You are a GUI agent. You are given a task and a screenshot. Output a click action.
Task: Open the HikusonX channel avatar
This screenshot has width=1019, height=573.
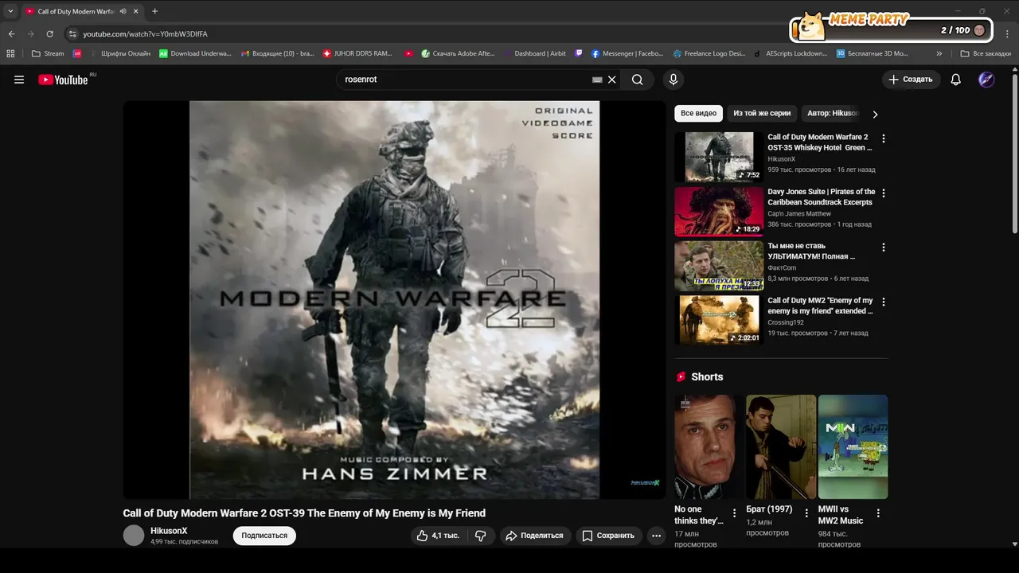pyautogui.click(x=134, y=536)
